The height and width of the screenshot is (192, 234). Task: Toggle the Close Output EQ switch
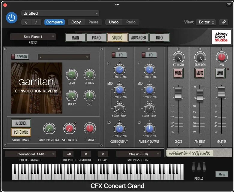(x=119, y=55)
